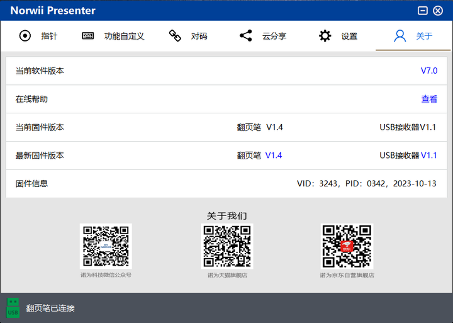Click the pointer target icon
The image size is (453, 323).
pyautogui.click(x=25, y=36)
